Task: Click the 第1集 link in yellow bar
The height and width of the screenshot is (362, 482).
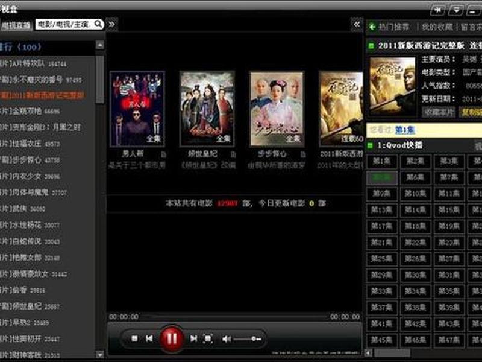Action: click(404, 130)
